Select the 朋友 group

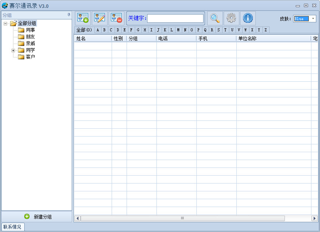tap(30, 37)
